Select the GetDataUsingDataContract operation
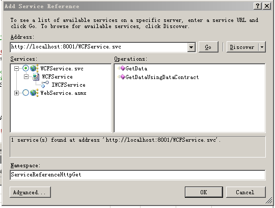The height and width of the screenshot is (208, 275). (162, 77)
